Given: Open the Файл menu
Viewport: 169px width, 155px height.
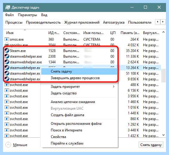Looking at the screenshot, I should tap(9, 15).
